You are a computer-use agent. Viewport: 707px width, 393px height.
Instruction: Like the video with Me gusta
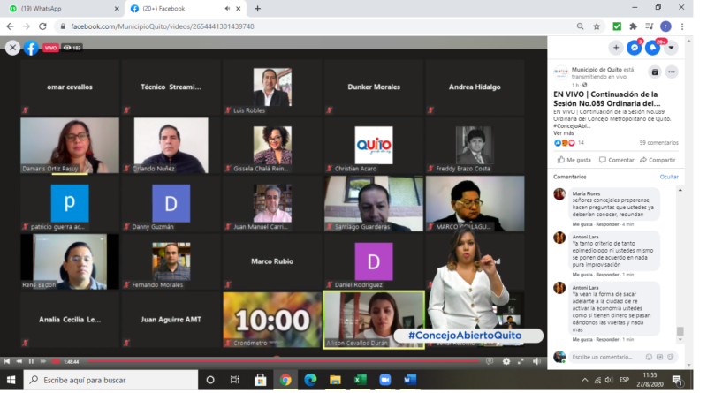pos(574,160)
